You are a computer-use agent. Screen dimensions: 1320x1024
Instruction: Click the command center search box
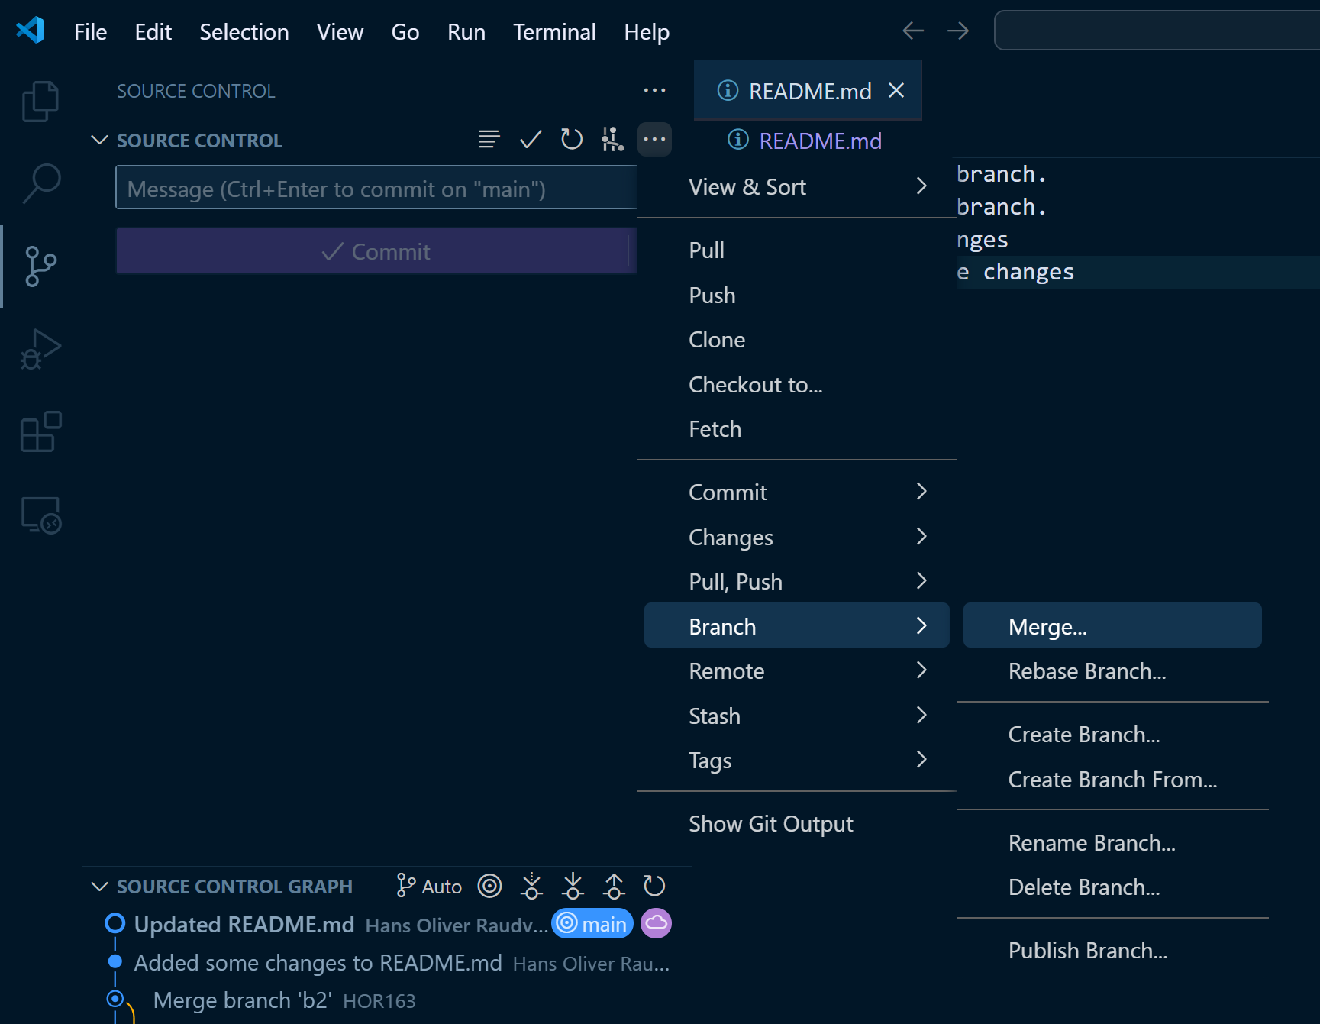click(x=1157, y=31)
